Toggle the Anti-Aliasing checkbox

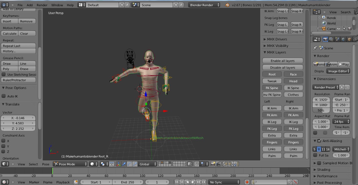tap(319, 141)
